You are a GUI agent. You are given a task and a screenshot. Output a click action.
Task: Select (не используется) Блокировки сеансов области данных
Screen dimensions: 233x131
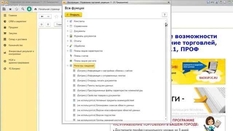[x=106, y=105]
